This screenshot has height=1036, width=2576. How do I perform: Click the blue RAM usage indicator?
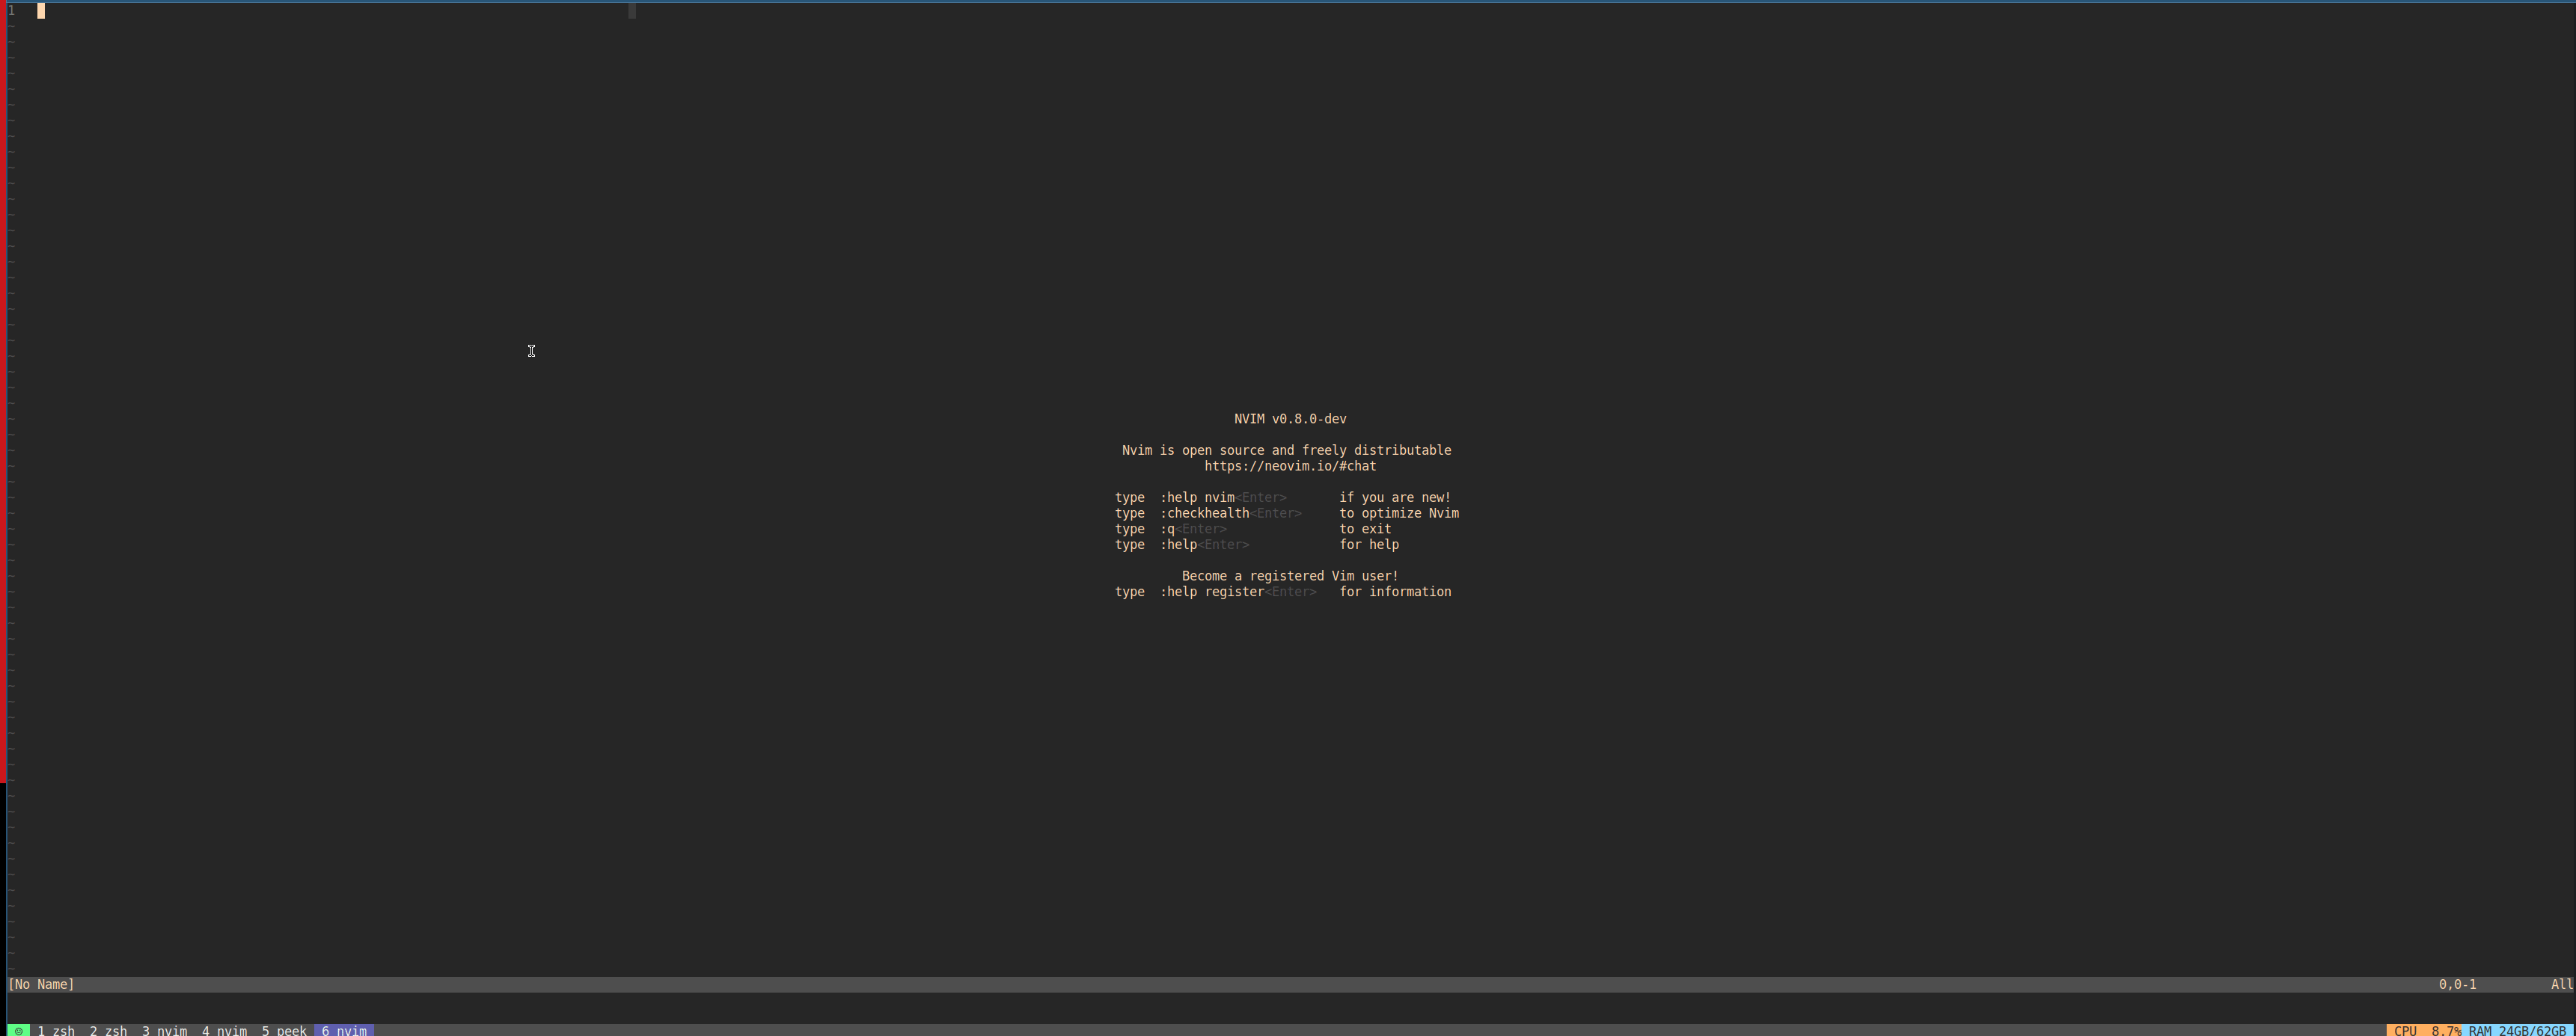(2516, 1030)
